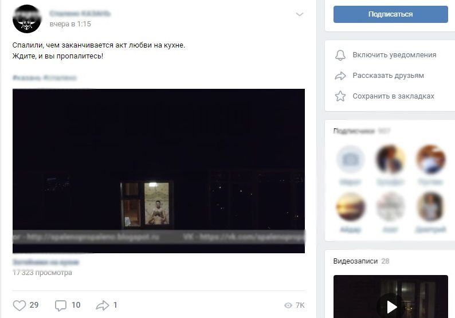The width and height of the screenshot is (455, 318).
Task: Click the post timestamp вчера в 1:15
Action: (x=70, y=24)
